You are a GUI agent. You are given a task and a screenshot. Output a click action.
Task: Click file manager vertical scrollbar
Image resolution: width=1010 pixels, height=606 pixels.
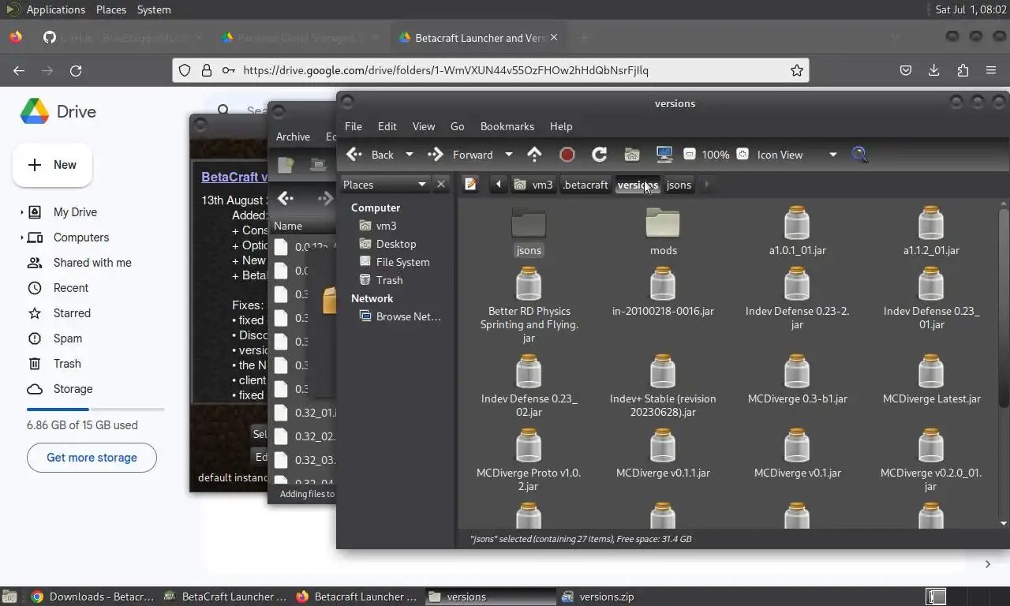pyautogui.click(x=1003, y=309)
